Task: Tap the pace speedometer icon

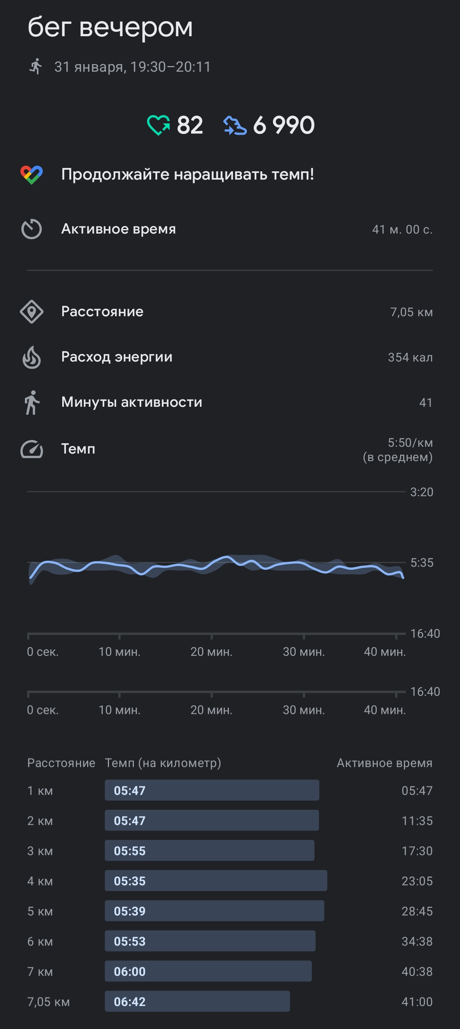Action: coord(32,449)
